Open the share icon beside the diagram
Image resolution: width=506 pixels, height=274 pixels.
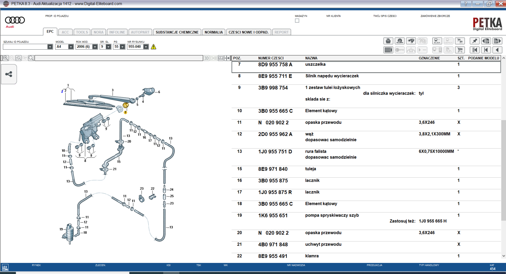coord(9,74)
